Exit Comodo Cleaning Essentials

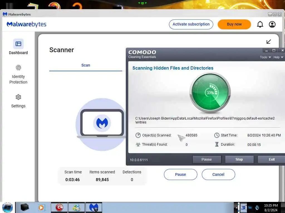pos(272,159)
